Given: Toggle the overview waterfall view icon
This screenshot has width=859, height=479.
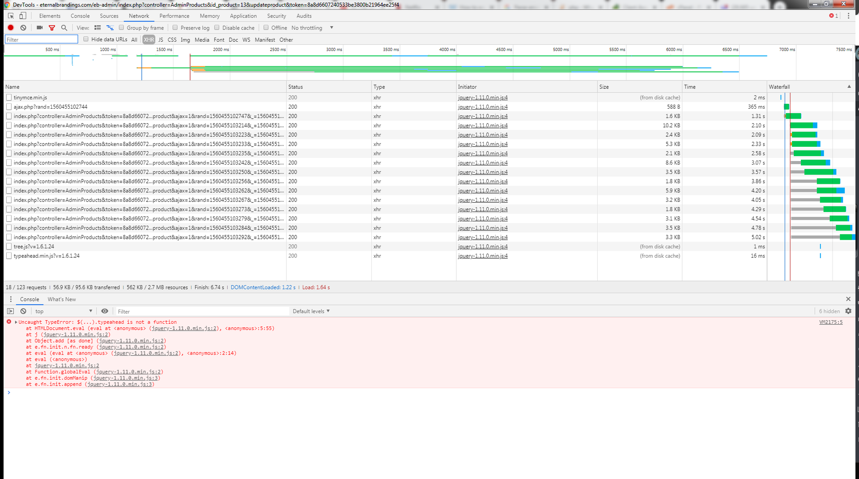Looking at the screenshot, I should [110, 28].
